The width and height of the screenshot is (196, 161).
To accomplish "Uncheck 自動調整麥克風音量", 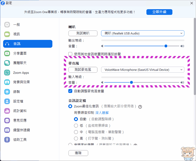I will pyautogui.click(x=70, y=91).
